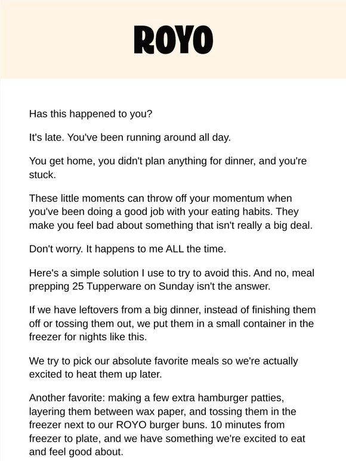Click the line "freezer for nights like this."
Image resolution: width=346 pixels, height=461 pixels.
click(x=88, y=337)
